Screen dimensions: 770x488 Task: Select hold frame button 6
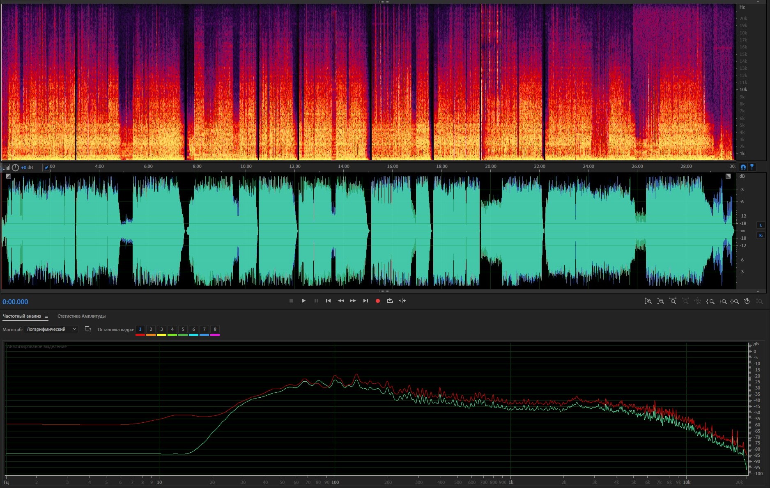(x=193, y=329)
